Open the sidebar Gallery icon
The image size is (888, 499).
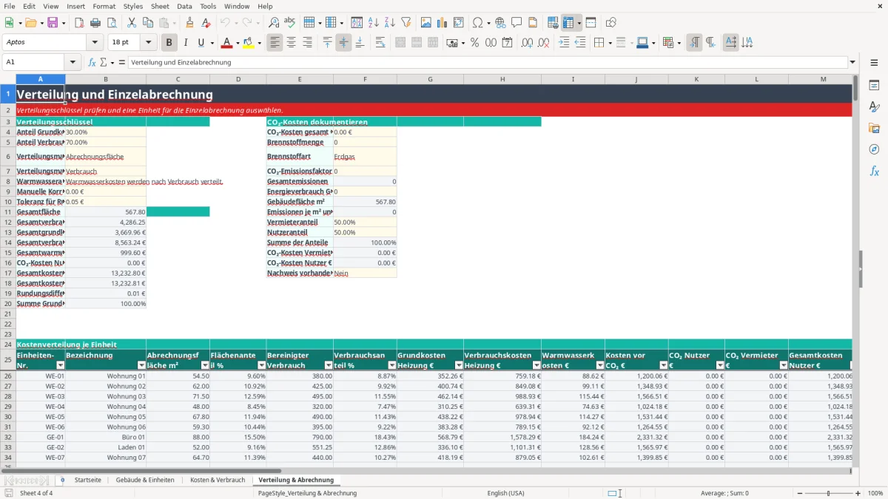tap(874, 128)
